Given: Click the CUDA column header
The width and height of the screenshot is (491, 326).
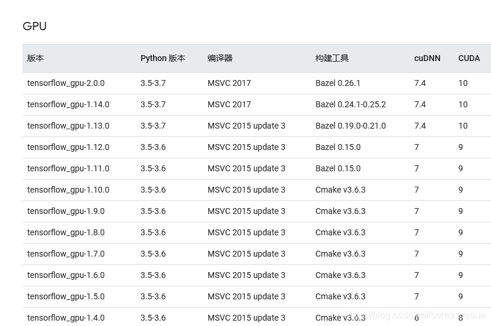Looking at the screenshot, I should click(469, 58).
